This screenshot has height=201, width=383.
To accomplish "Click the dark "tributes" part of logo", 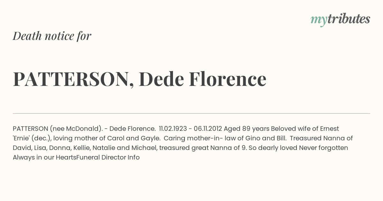I will 349,19.
